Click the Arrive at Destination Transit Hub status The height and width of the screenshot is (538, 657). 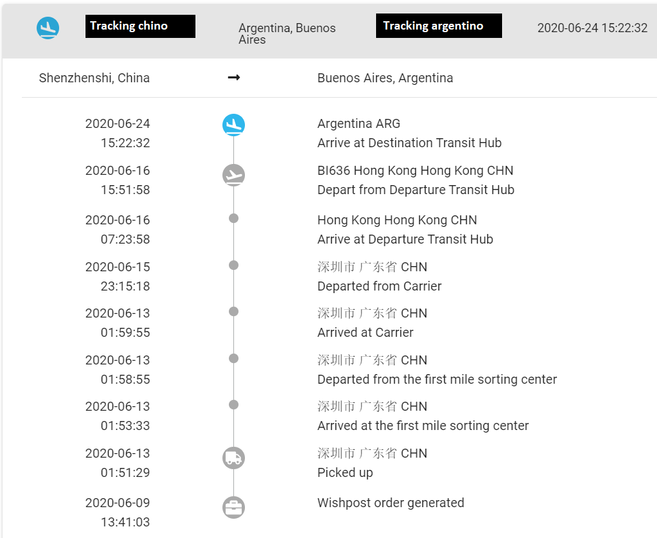pos(410,143)
